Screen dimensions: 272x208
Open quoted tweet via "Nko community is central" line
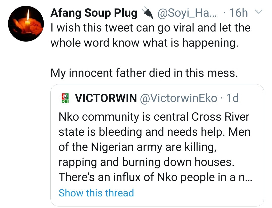pyautogui.click(x=154, y=117)
